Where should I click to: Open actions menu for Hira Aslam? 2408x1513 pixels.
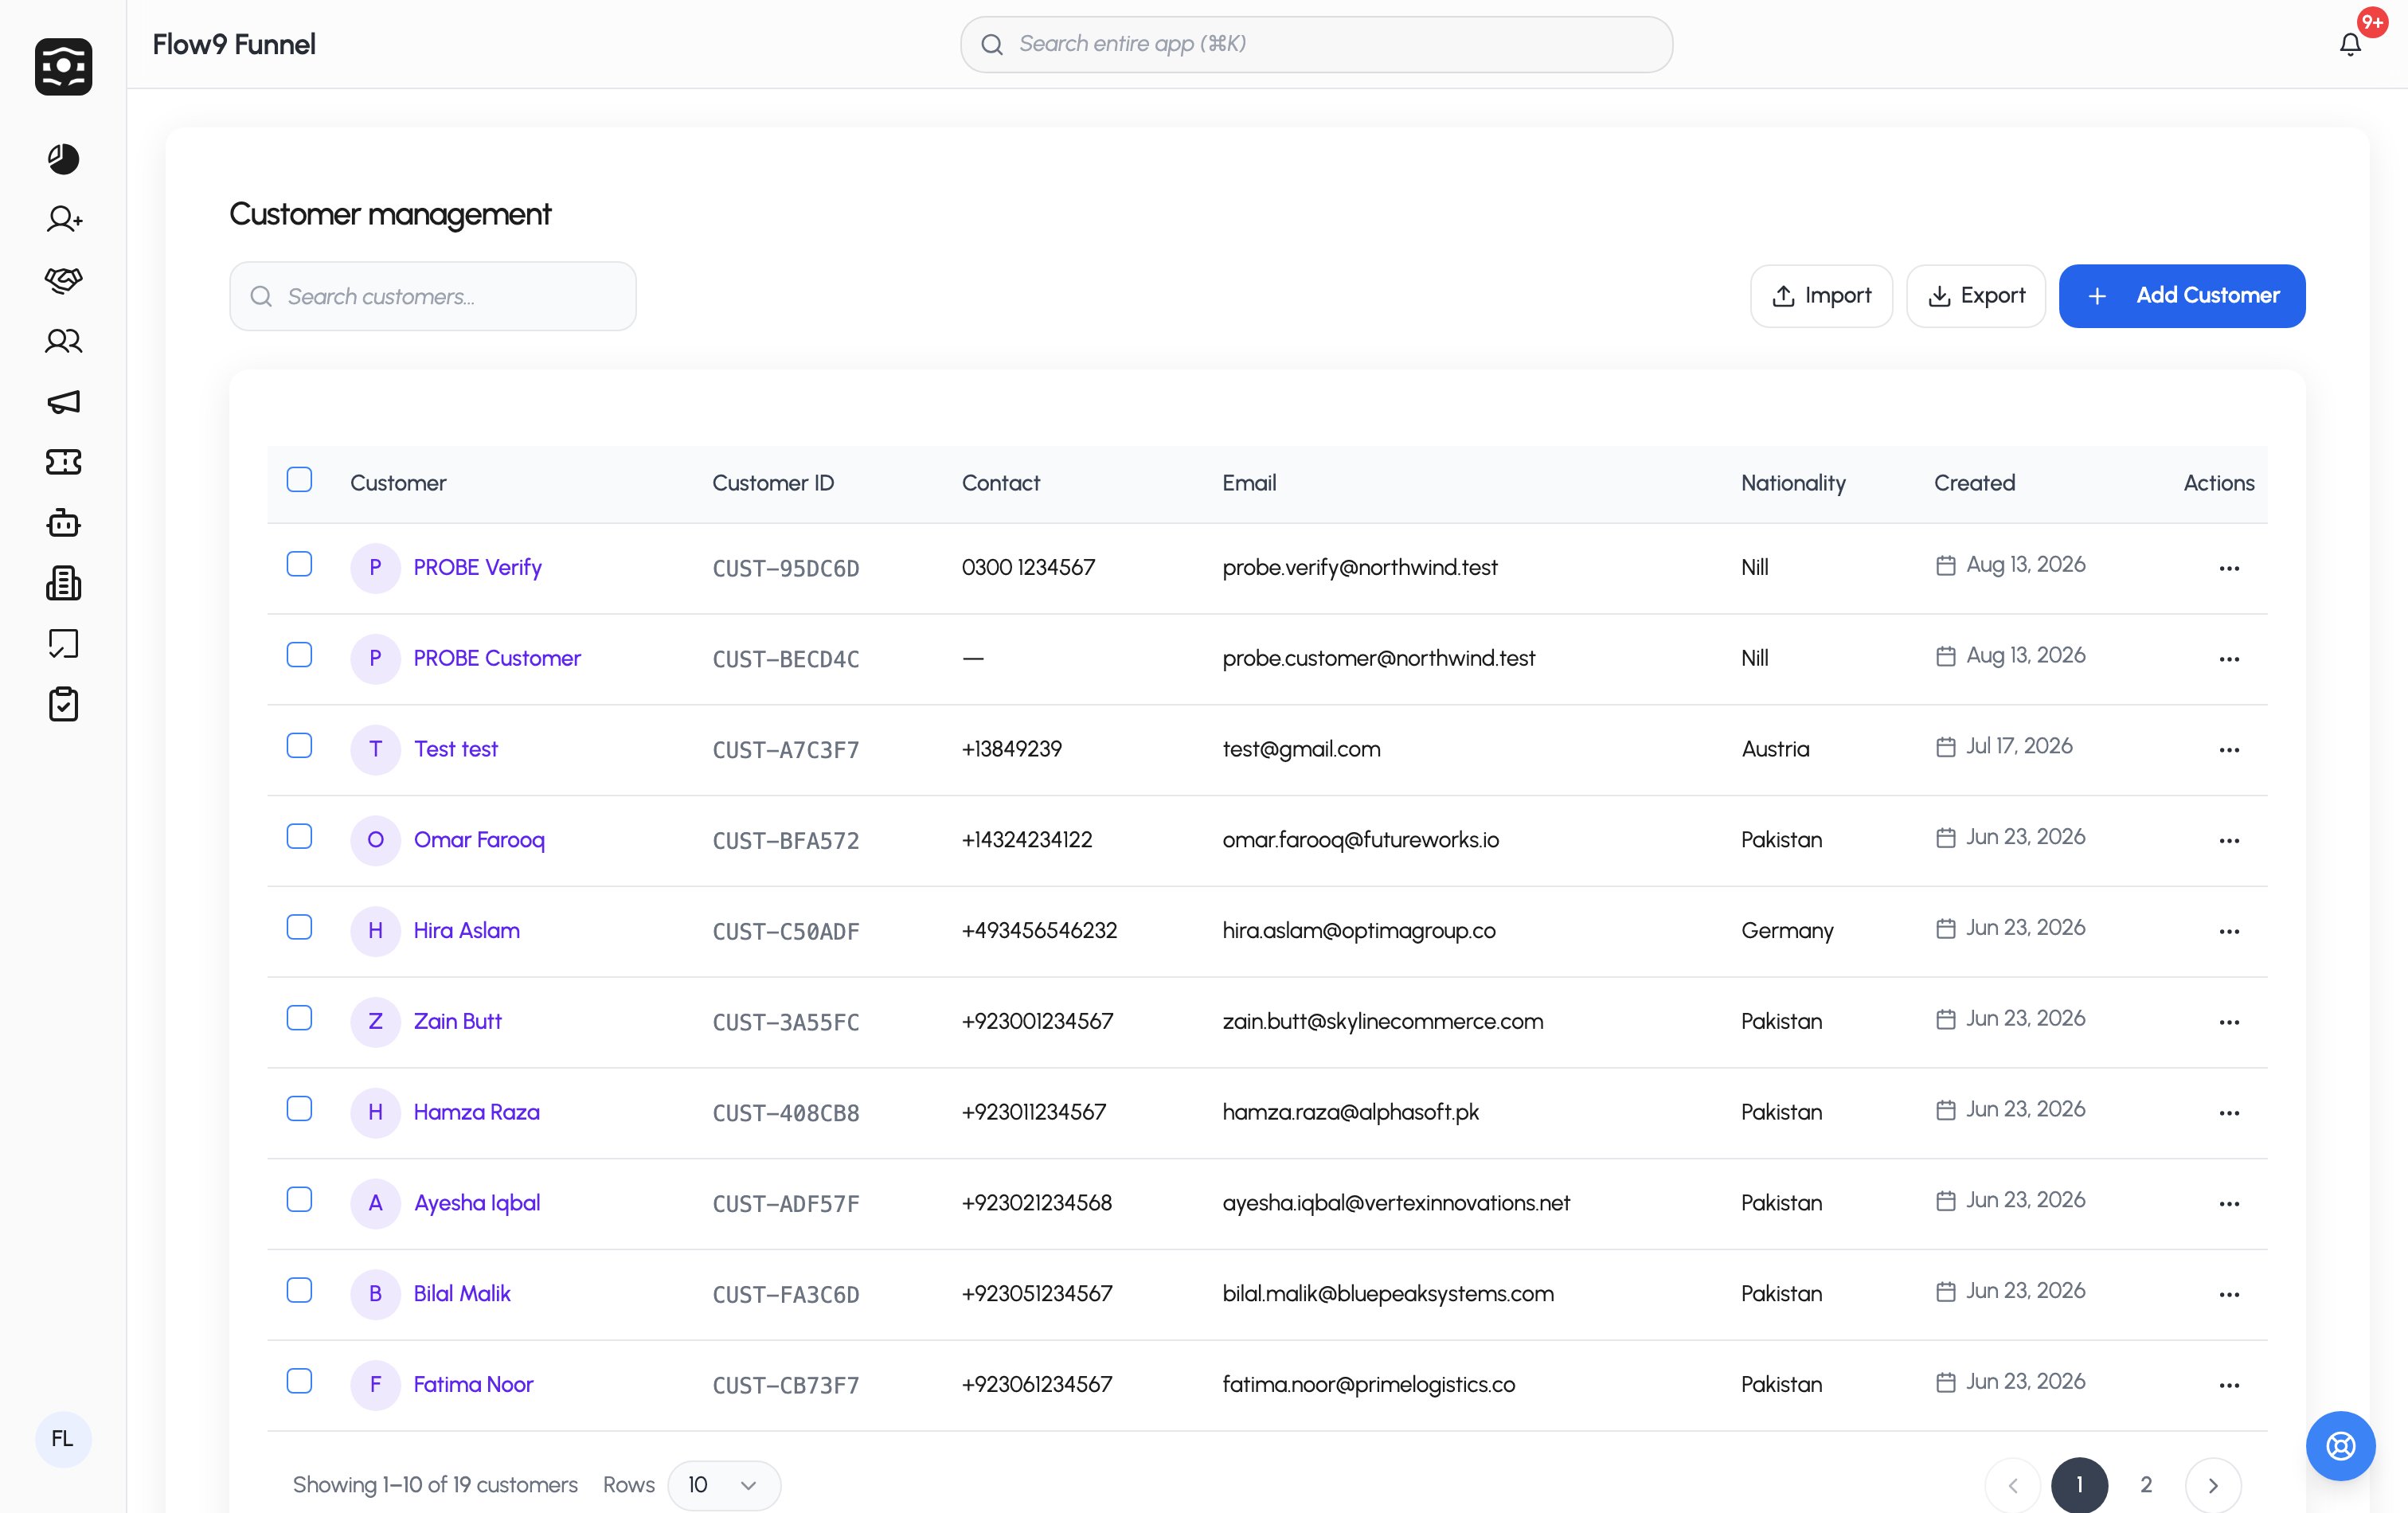tap(2229, 931)
